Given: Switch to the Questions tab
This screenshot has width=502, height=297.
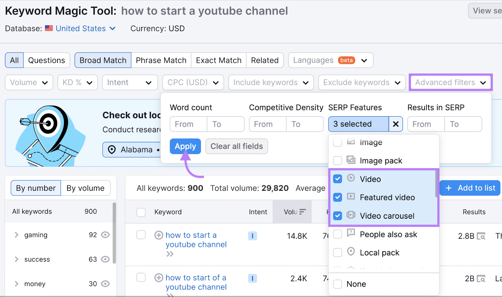Looking at the screenshot, I should point(47,60).
